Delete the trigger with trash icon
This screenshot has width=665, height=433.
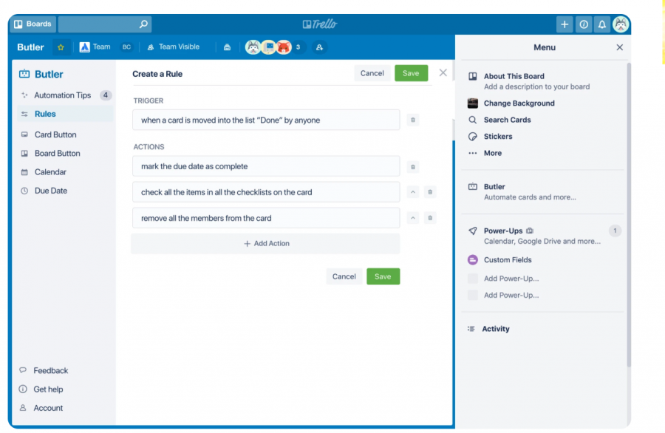[412, 120]
